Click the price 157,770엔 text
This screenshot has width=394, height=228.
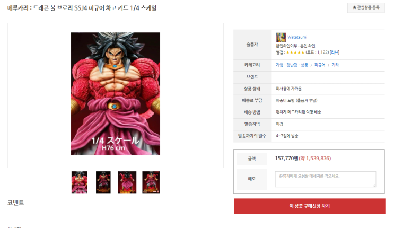click(287, 159)
